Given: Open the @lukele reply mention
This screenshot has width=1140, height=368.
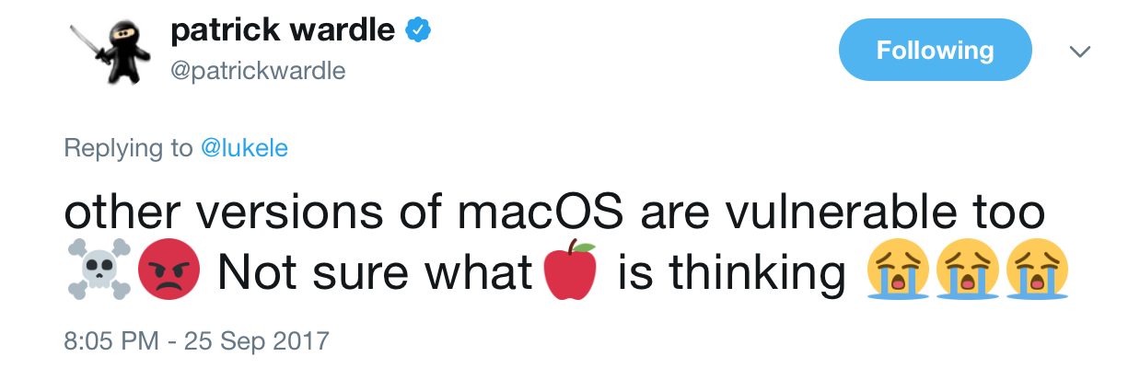Looking at the screenshot, I should (x=244, y=147).
